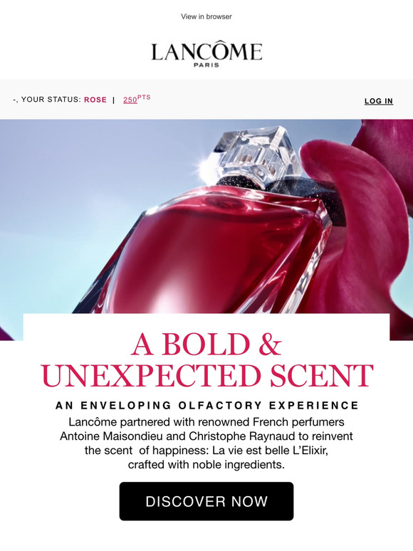Click the AN ENVELOPING OLFACTORY EXPERIENCE subheading

207,405
